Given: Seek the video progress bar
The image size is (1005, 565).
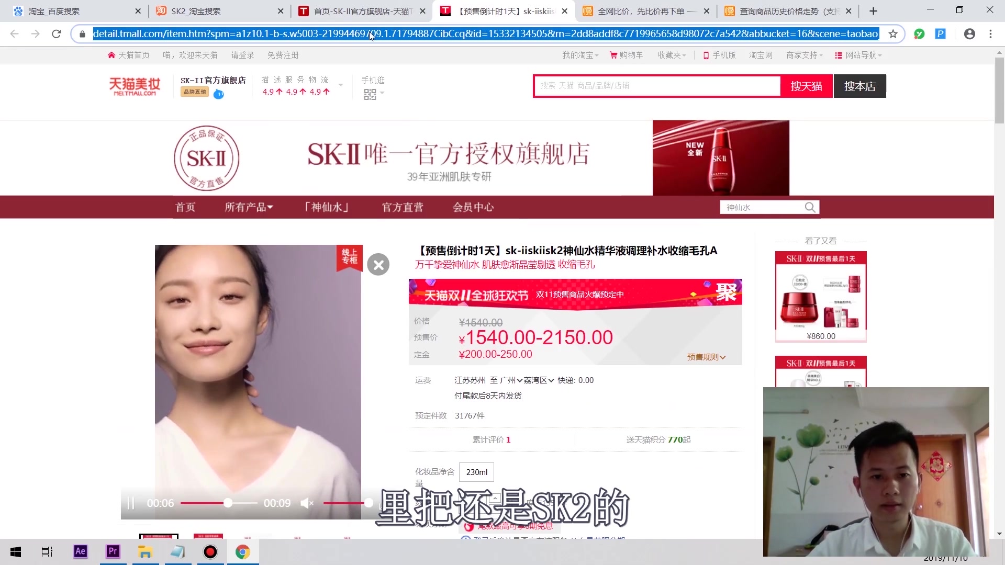Looking at the screenshot, I should [x=219, y=503].
